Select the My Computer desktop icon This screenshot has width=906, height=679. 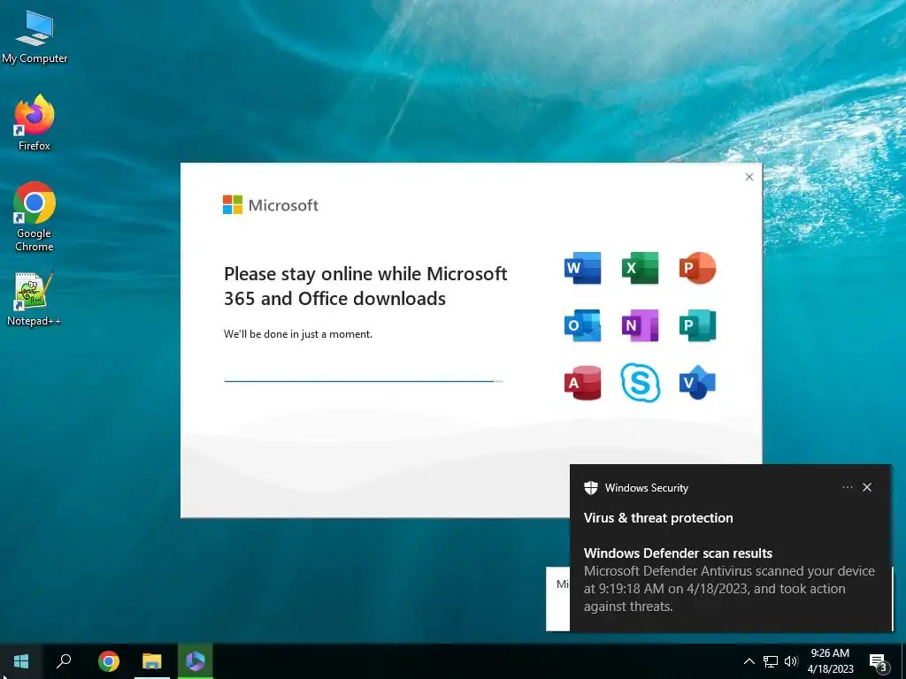pos(35,37)
